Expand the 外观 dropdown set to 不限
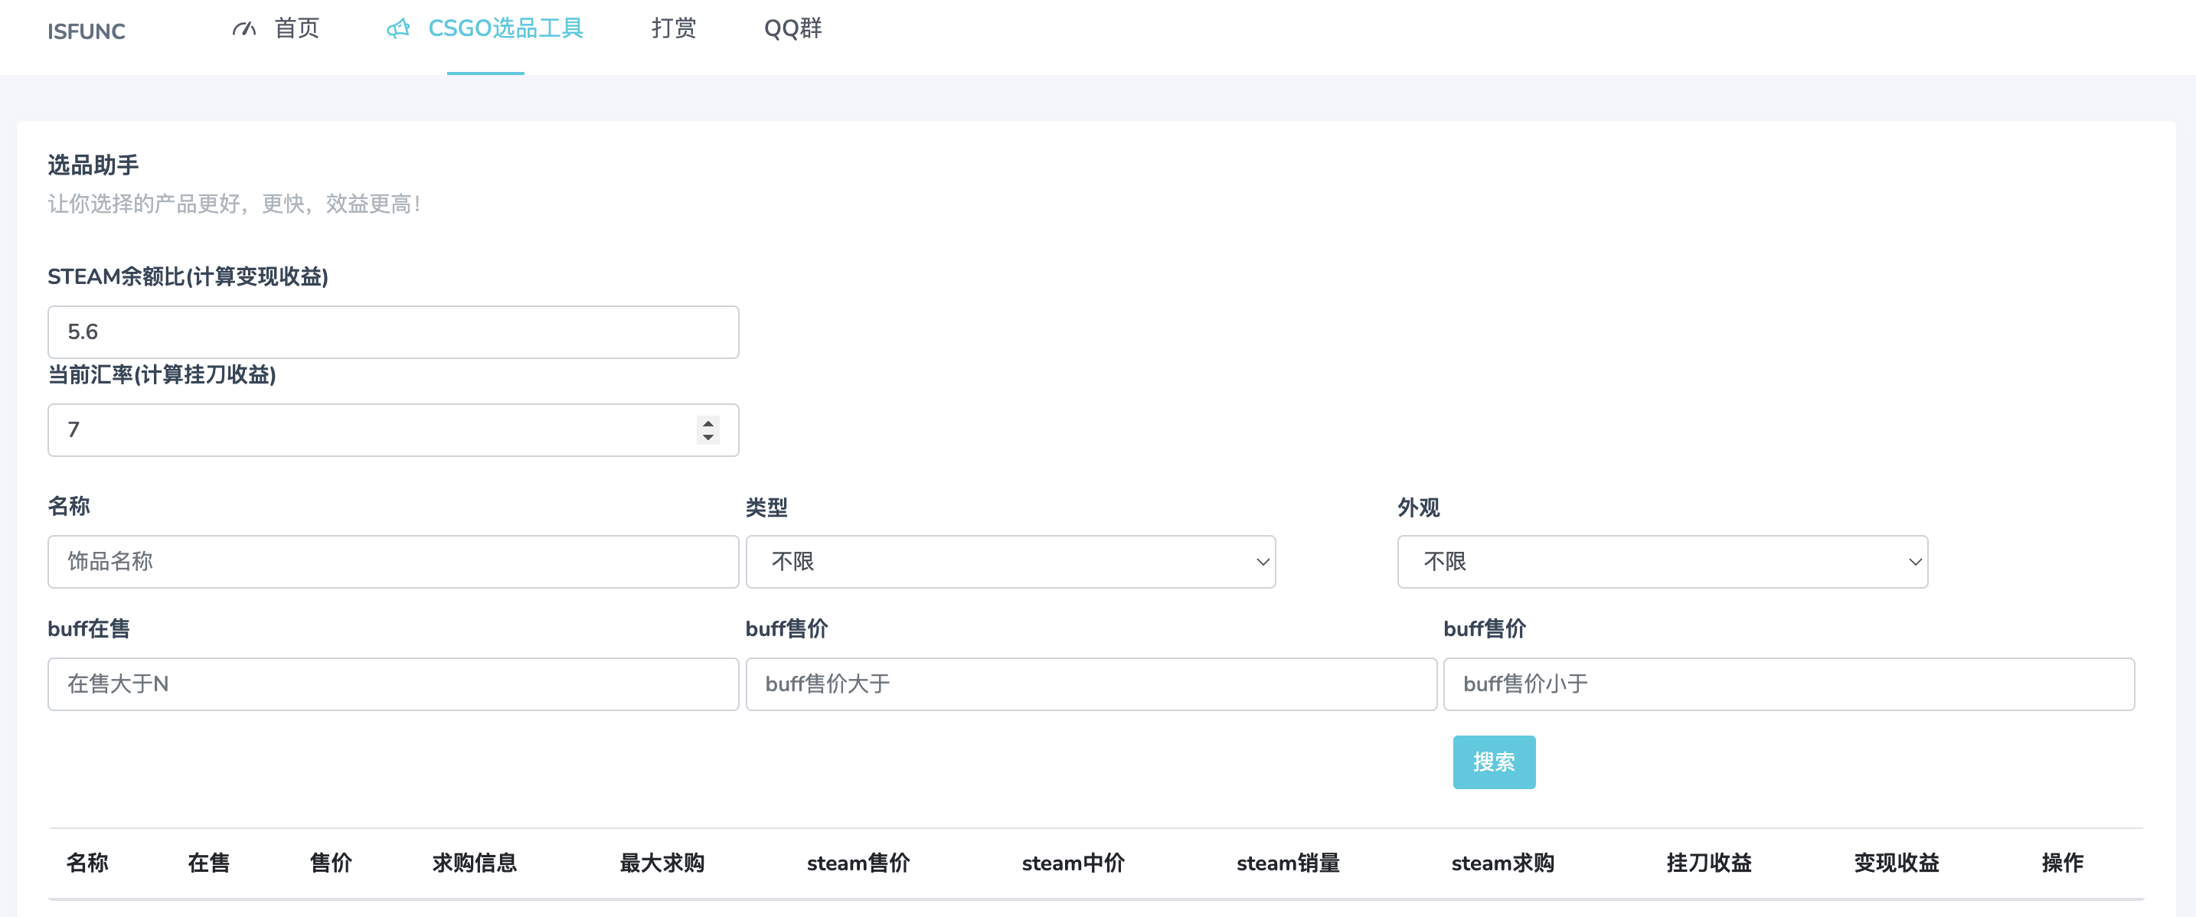Viewport: 2196px width, 917px height. coord(1662,562)
